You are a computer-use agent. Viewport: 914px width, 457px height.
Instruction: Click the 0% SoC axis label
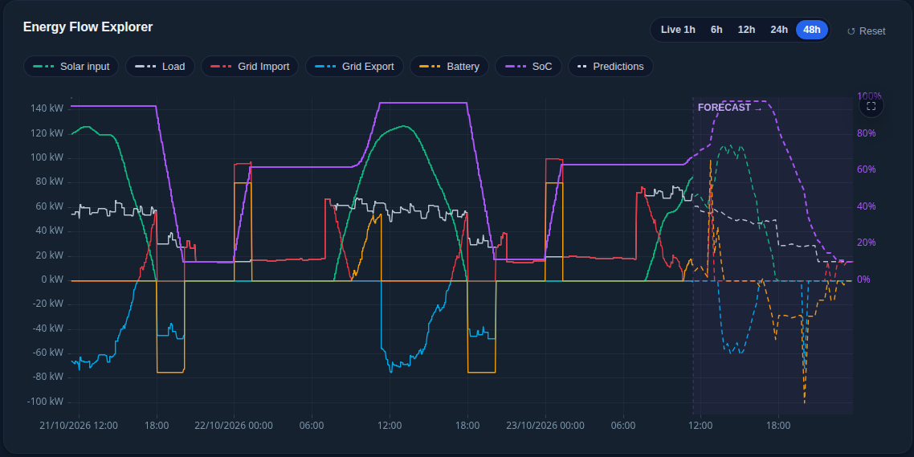point(864,280)
